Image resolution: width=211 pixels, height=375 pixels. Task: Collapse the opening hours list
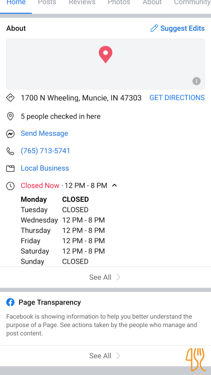115,185
